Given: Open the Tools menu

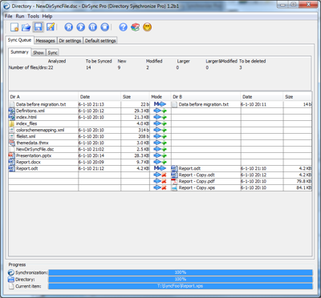Looking at the screenshot, I should pyautogui.click(x=34, y=16).
